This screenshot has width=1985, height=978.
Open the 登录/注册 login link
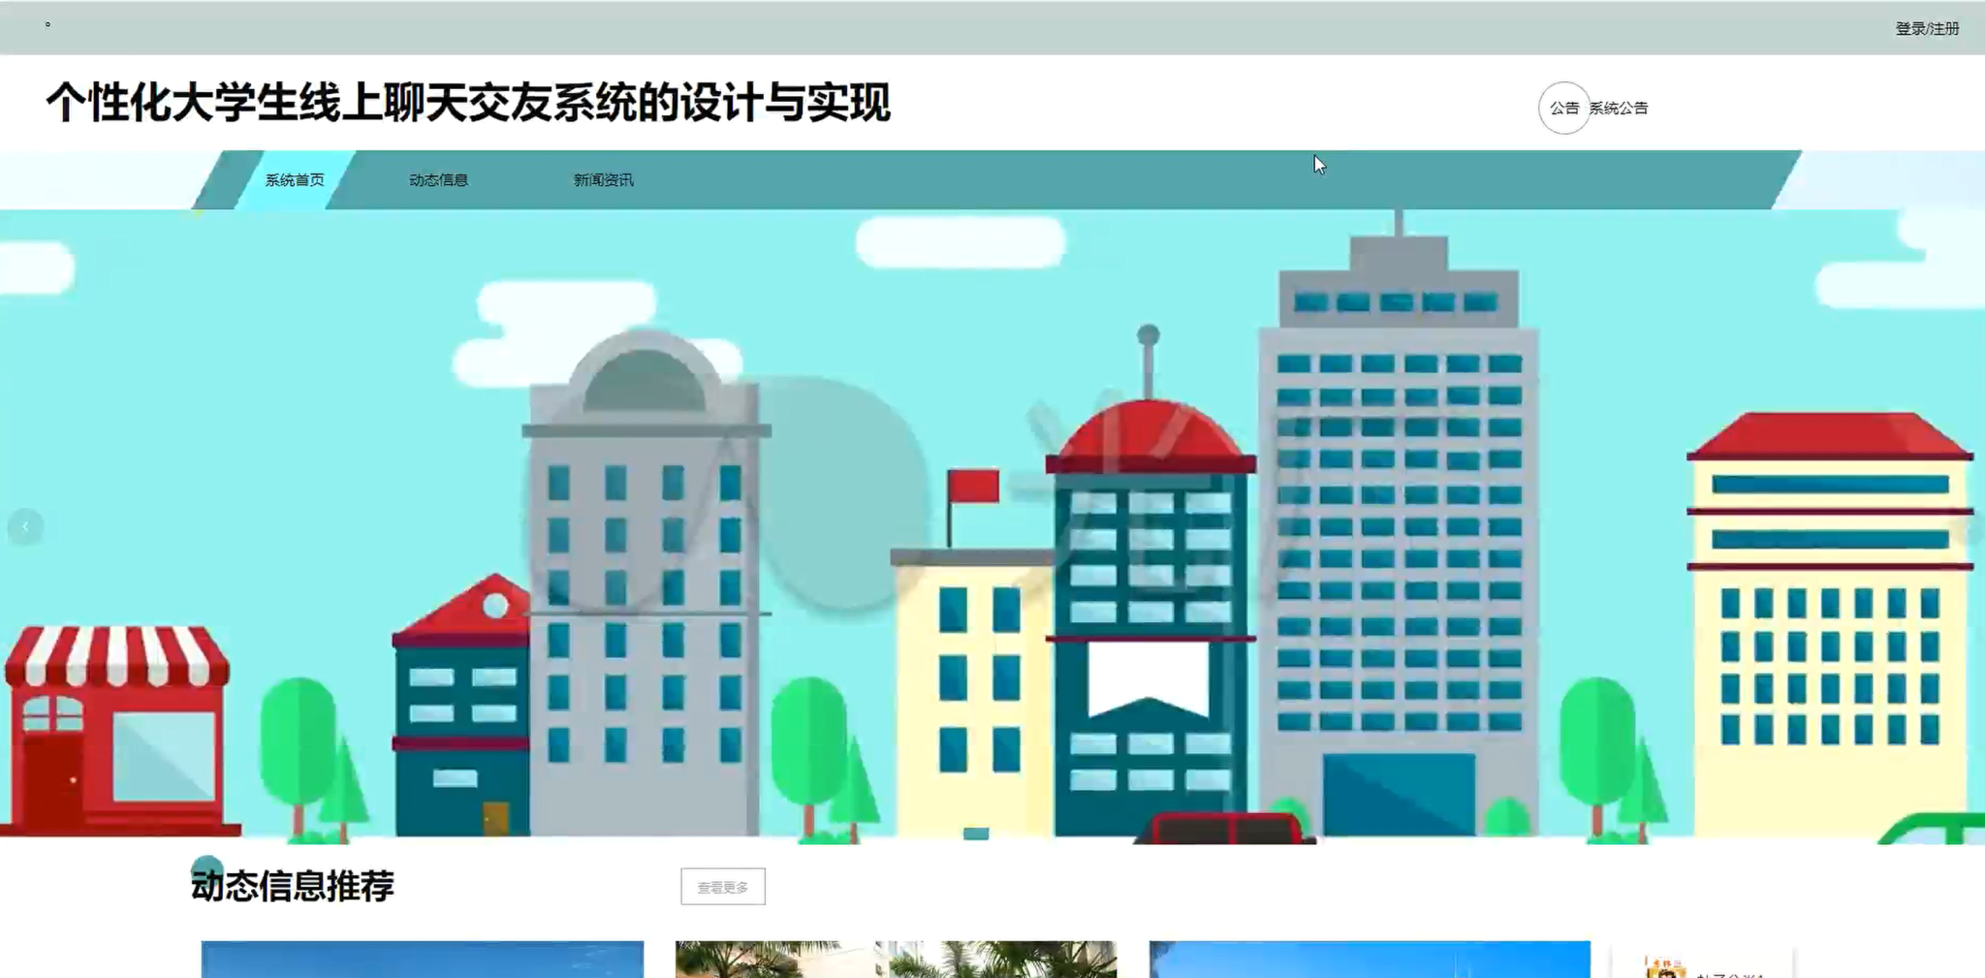point(1926,29)
